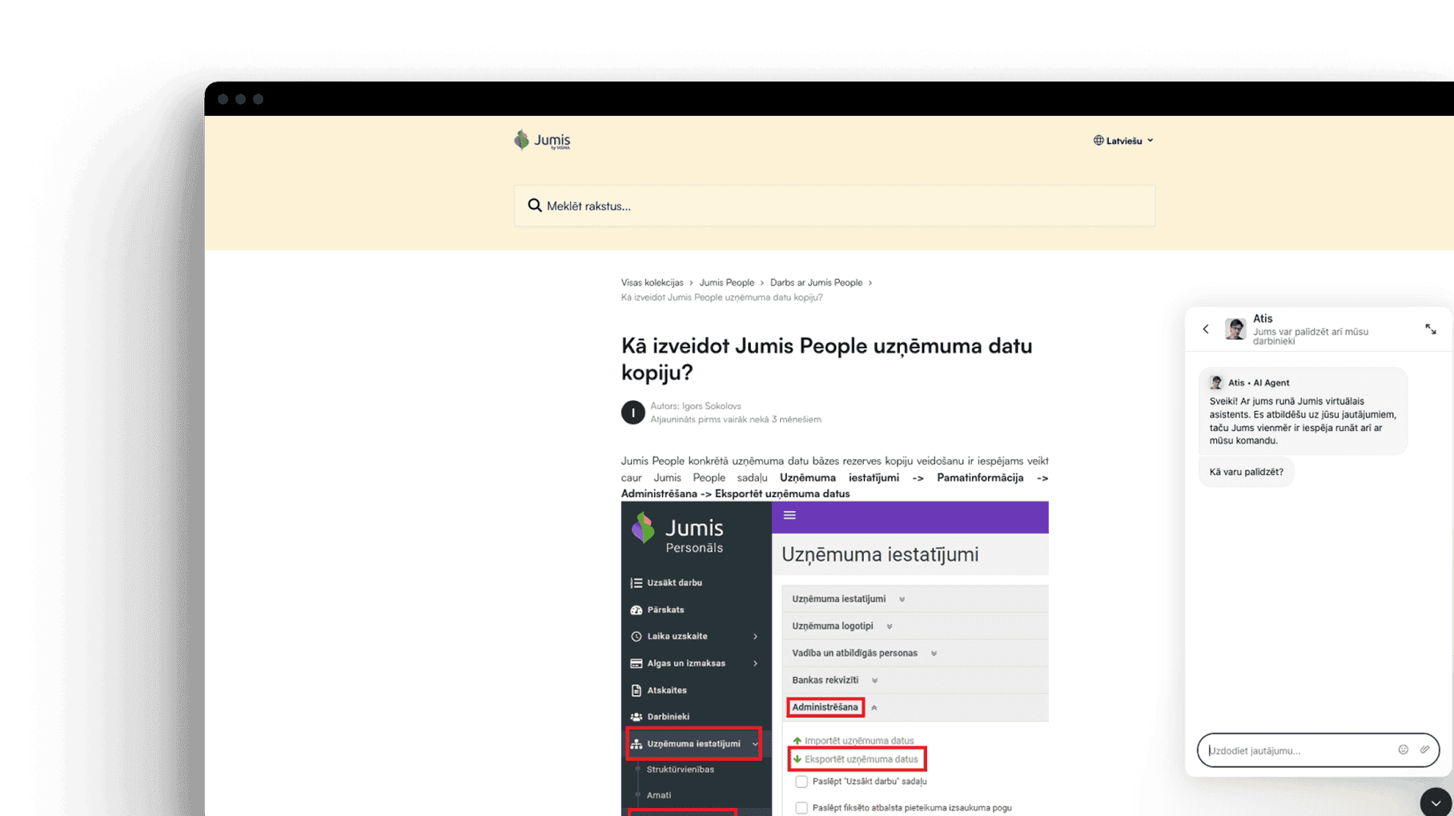Click the Atis avatar in chat header
Screen dimensions: 1454x816
[x=1235, y=329]
